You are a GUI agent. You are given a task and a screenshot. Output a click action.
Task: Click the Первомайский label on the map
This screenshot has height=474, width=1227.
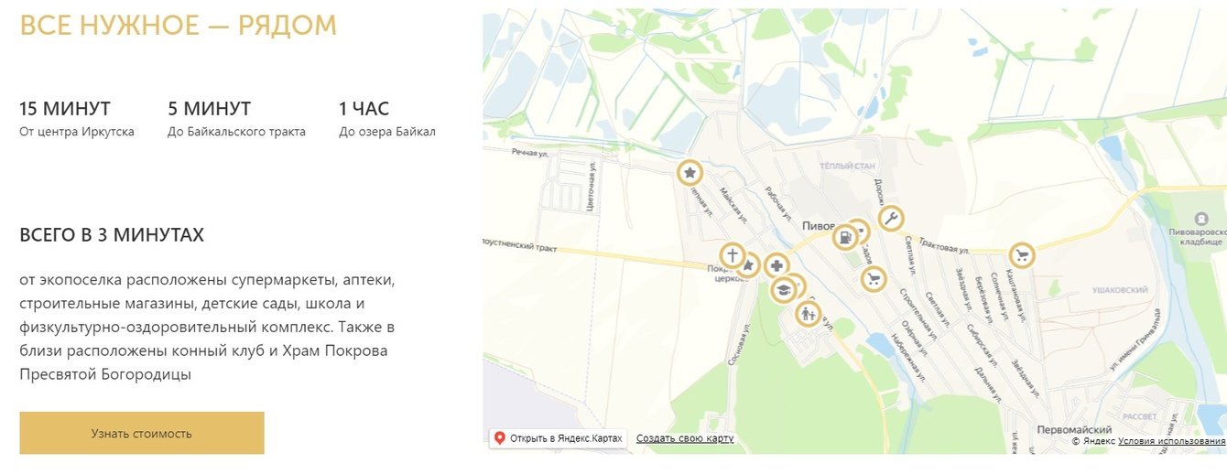(x=1074, y=429)
